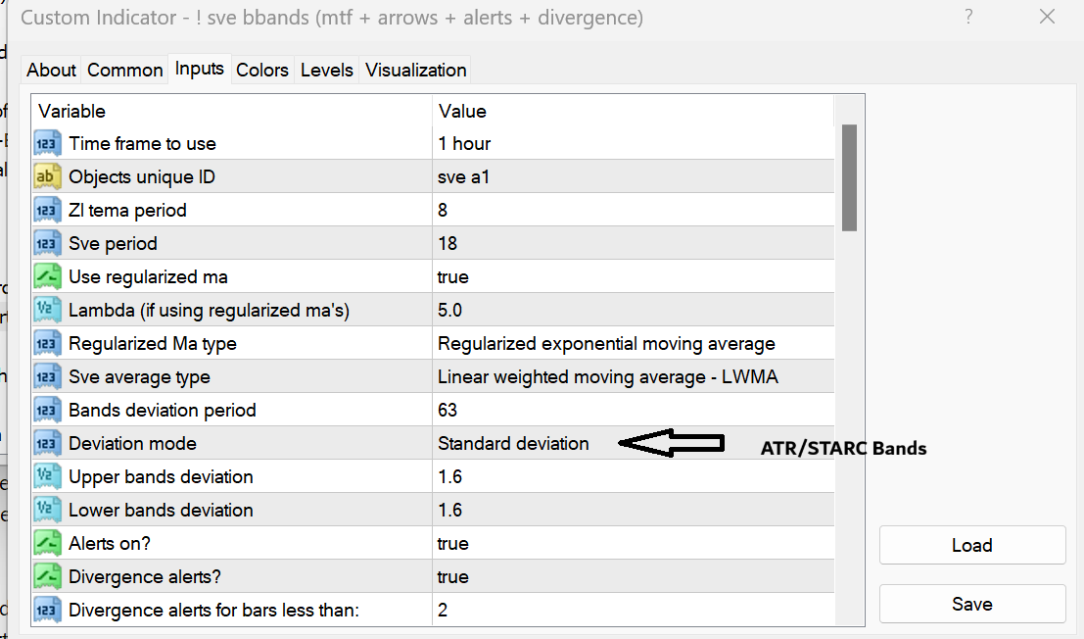Click the icon beside Bands deviation period

pos(47,411)
